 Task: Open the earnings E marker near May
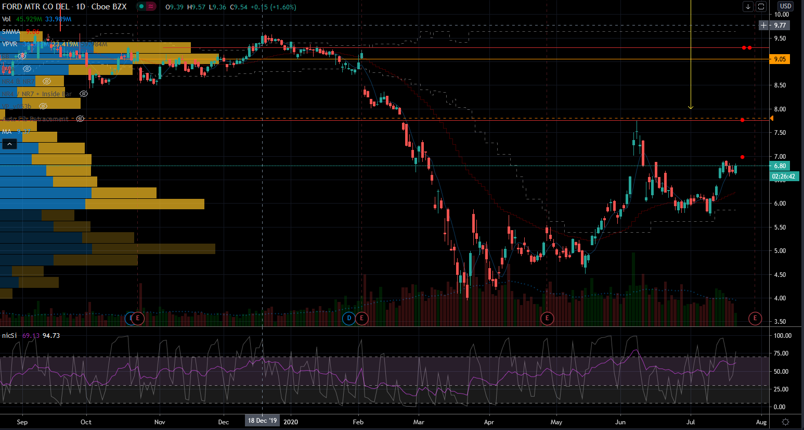tap(547, 318)
